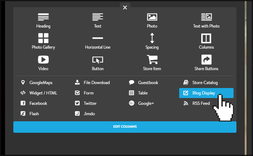Pick the File Download option

tap(92, 83)
